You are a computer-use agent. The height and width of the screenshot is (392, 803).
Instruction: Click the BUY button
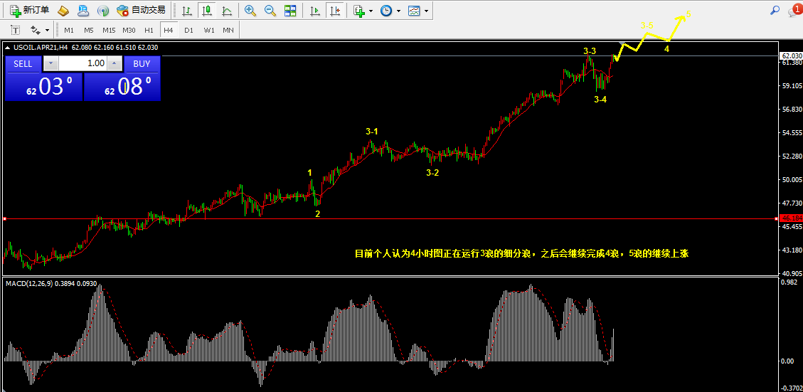142,63
